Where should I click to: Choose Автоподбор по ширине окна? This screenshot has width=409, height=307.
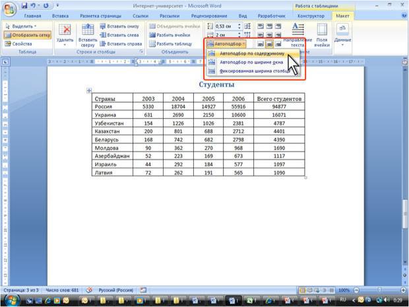point(253,63)
